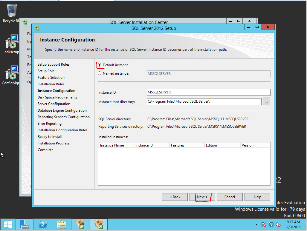Select the Named instance radio button
This screenshot has width=307, height=231.
[100, 73]
